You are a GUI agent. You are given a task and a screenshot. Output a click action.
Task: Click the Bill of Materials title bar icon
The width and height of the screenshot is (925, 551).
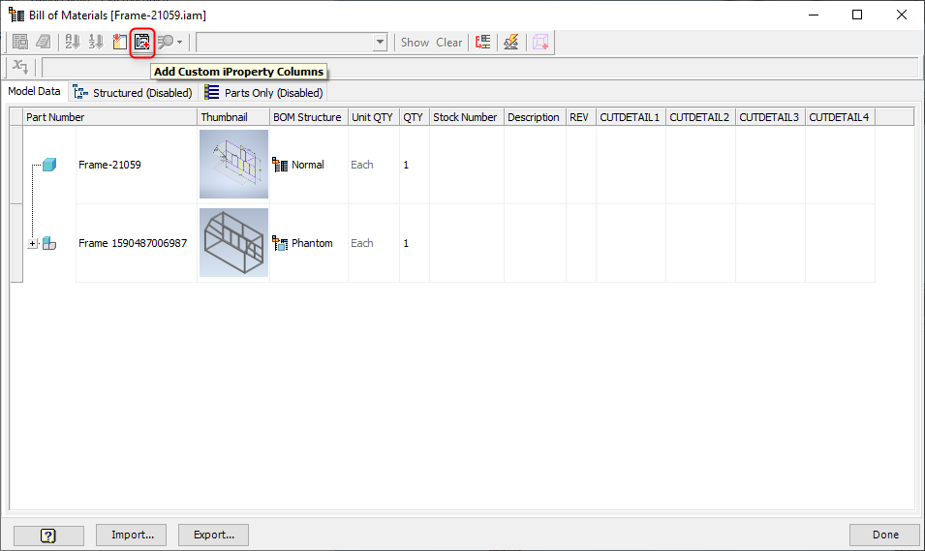pyautogui.click(x=15, y=15)
